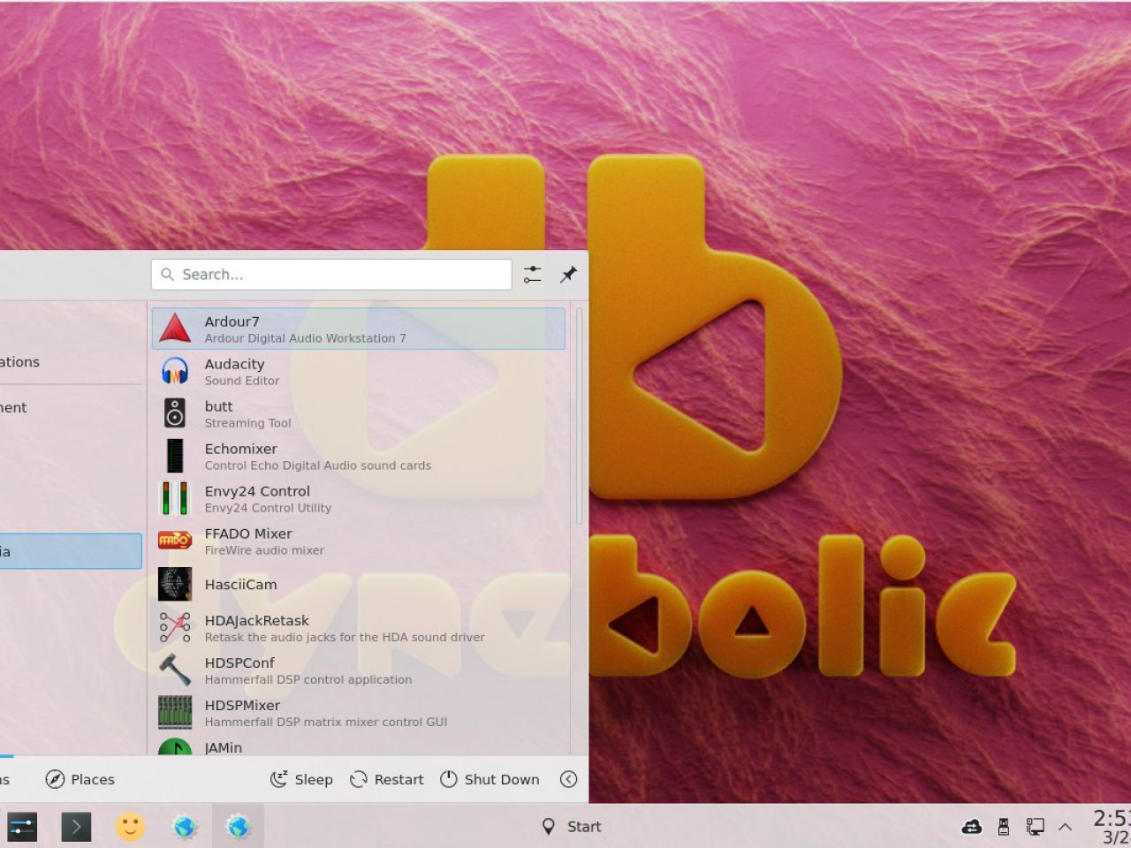Image resolution: width=1131 pixels, height=848 pixels.
Task: Open HDSPMixer matrix mixer
Action: (358, 712)
